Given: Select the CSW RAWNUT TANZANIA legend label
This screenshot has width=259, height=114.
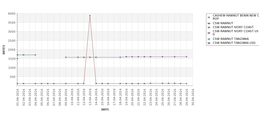Looking at the screenshot, I should click(x=231, y=39).
